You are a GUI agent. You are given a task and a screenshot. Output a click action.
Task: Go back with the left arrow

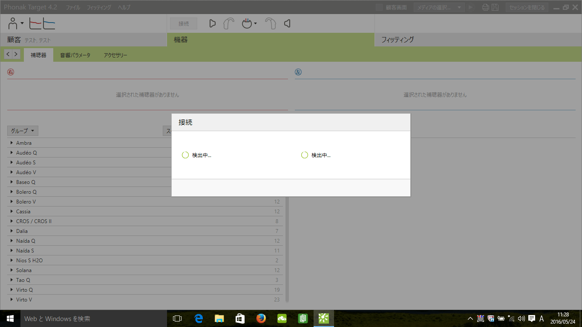tap(8, 54)
